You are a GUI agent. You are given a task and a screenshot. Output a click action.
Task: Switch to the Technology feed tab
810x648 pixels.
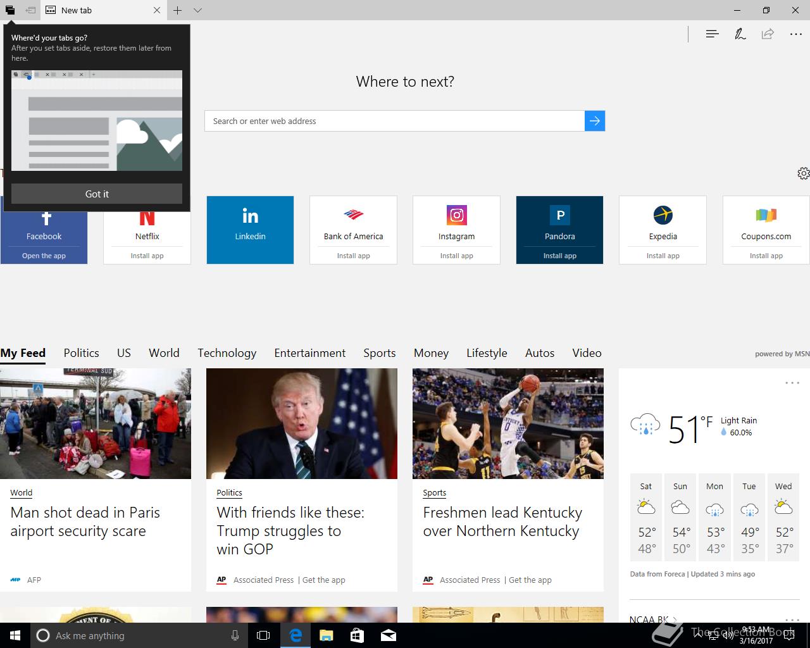click(227, 353)
